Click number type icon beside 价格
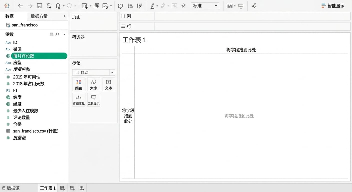This screenshot has width=352, height=192. 8,124
